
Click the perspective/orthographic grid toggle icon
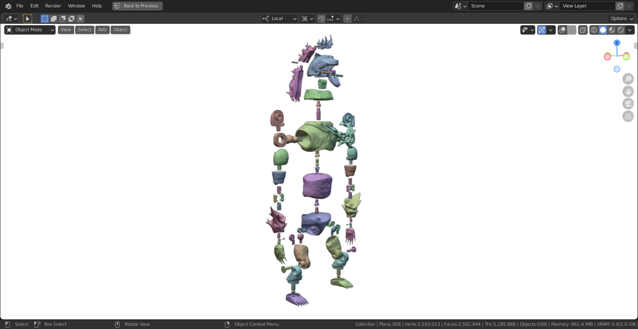tap(628, 116)
